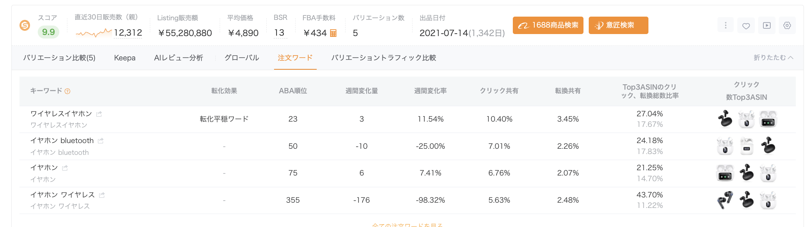Open バリエーショントラフィック比較 tab

(x=383, y=58)
